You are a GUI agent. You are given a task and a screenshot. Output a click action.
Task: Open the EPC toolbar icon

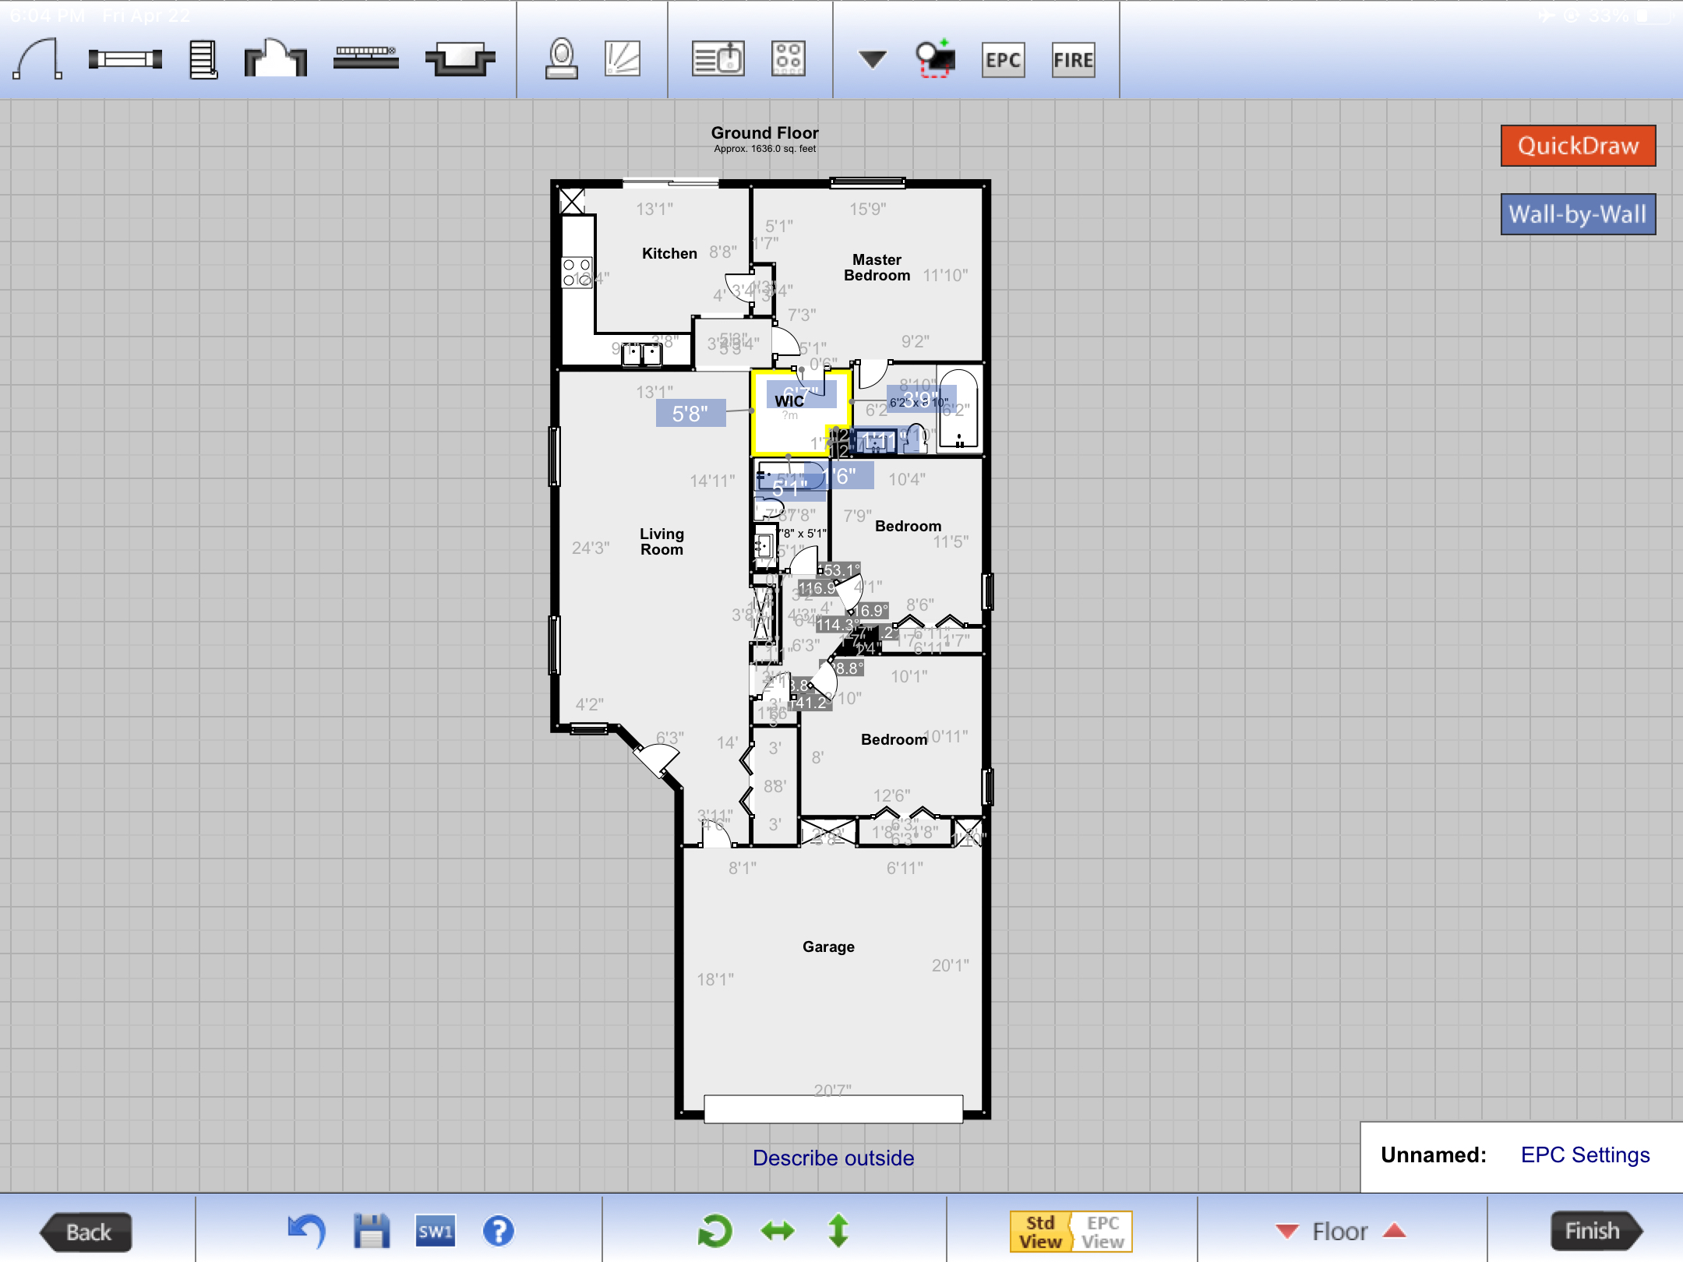[x=1003, y=60]
